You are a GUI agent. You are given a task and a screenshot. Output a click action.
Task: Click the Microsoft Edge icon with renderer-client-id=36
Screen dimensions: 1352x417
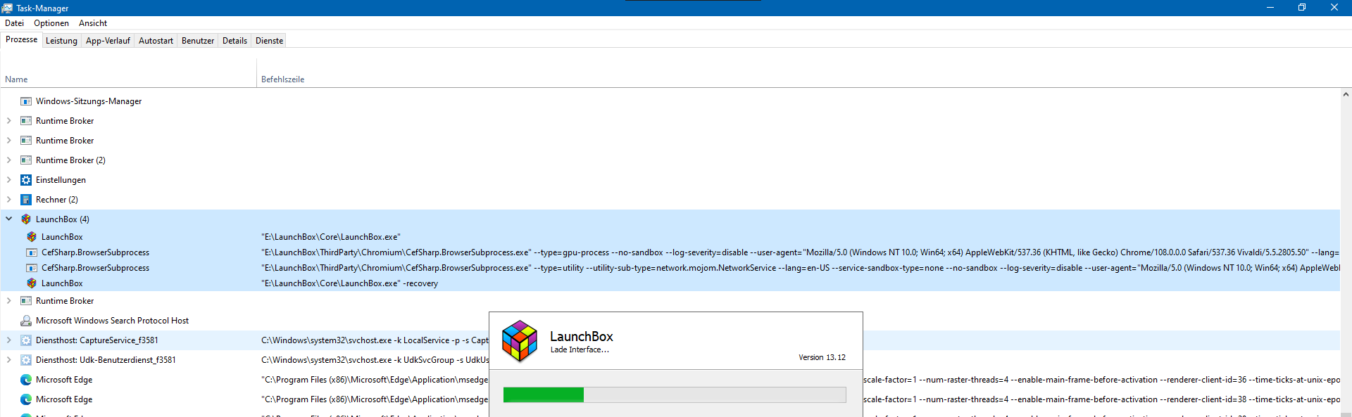26,380
